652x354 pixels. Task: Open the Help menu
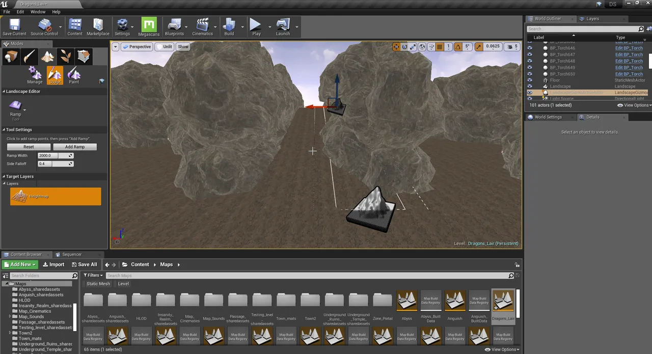click(56, 12)
